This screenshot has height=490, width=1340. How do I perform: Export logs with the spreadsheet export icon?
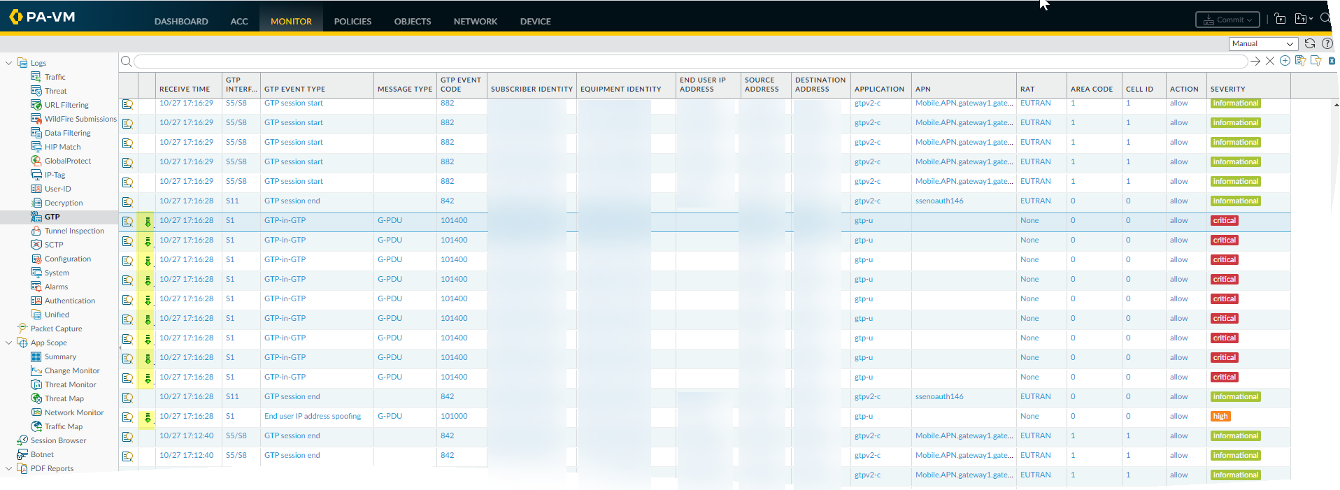(x=1332, y=62)
